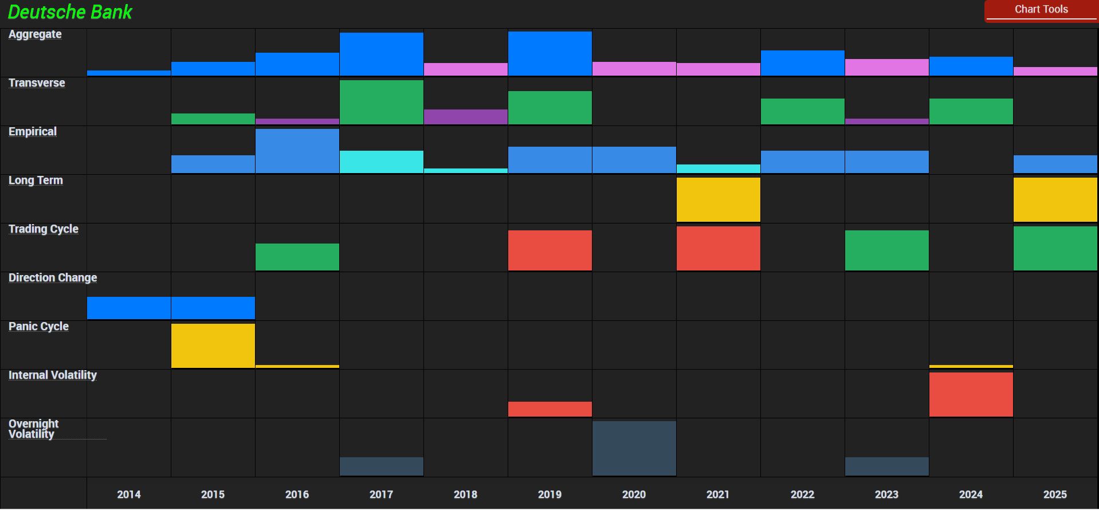The image size is (1099, 510).
Task: Click the Transverse green bar for 2017
Action: click(x=382, y=102)
